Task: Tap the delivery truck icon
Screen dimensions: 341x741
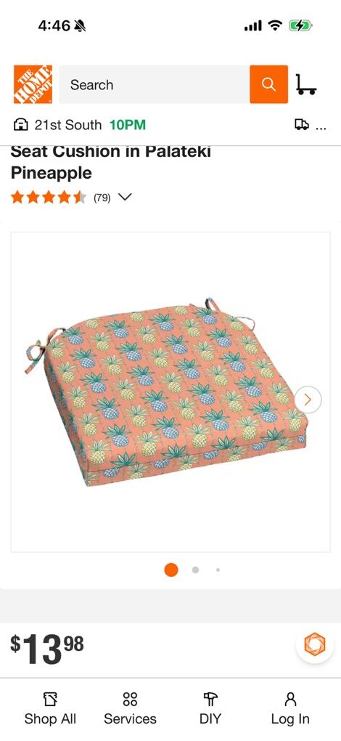Action: pyautogui.click(x=302, y=125)
